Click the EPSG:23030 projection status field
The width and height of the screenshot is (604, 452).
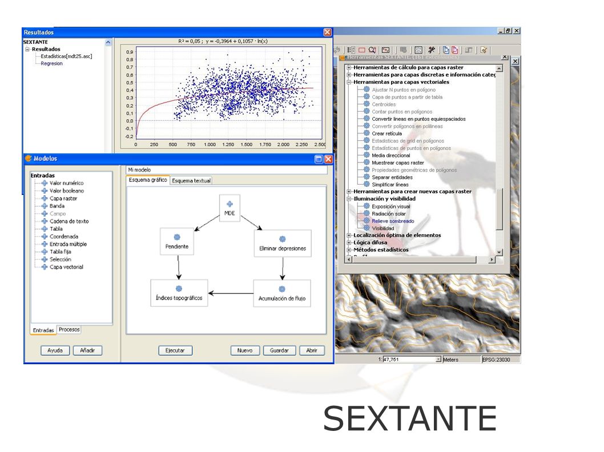(x=500, y=359)
